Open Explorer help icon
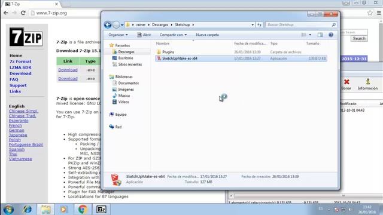Screen dimensions: 383x215 [331, 35]
